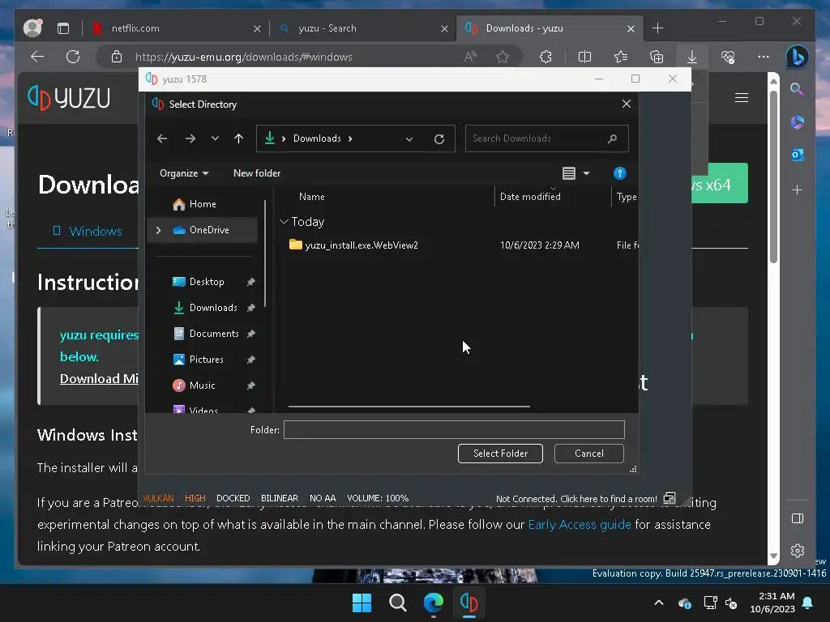Toggle NO AA setting in yuzu status bar

[x=323, y=498]
